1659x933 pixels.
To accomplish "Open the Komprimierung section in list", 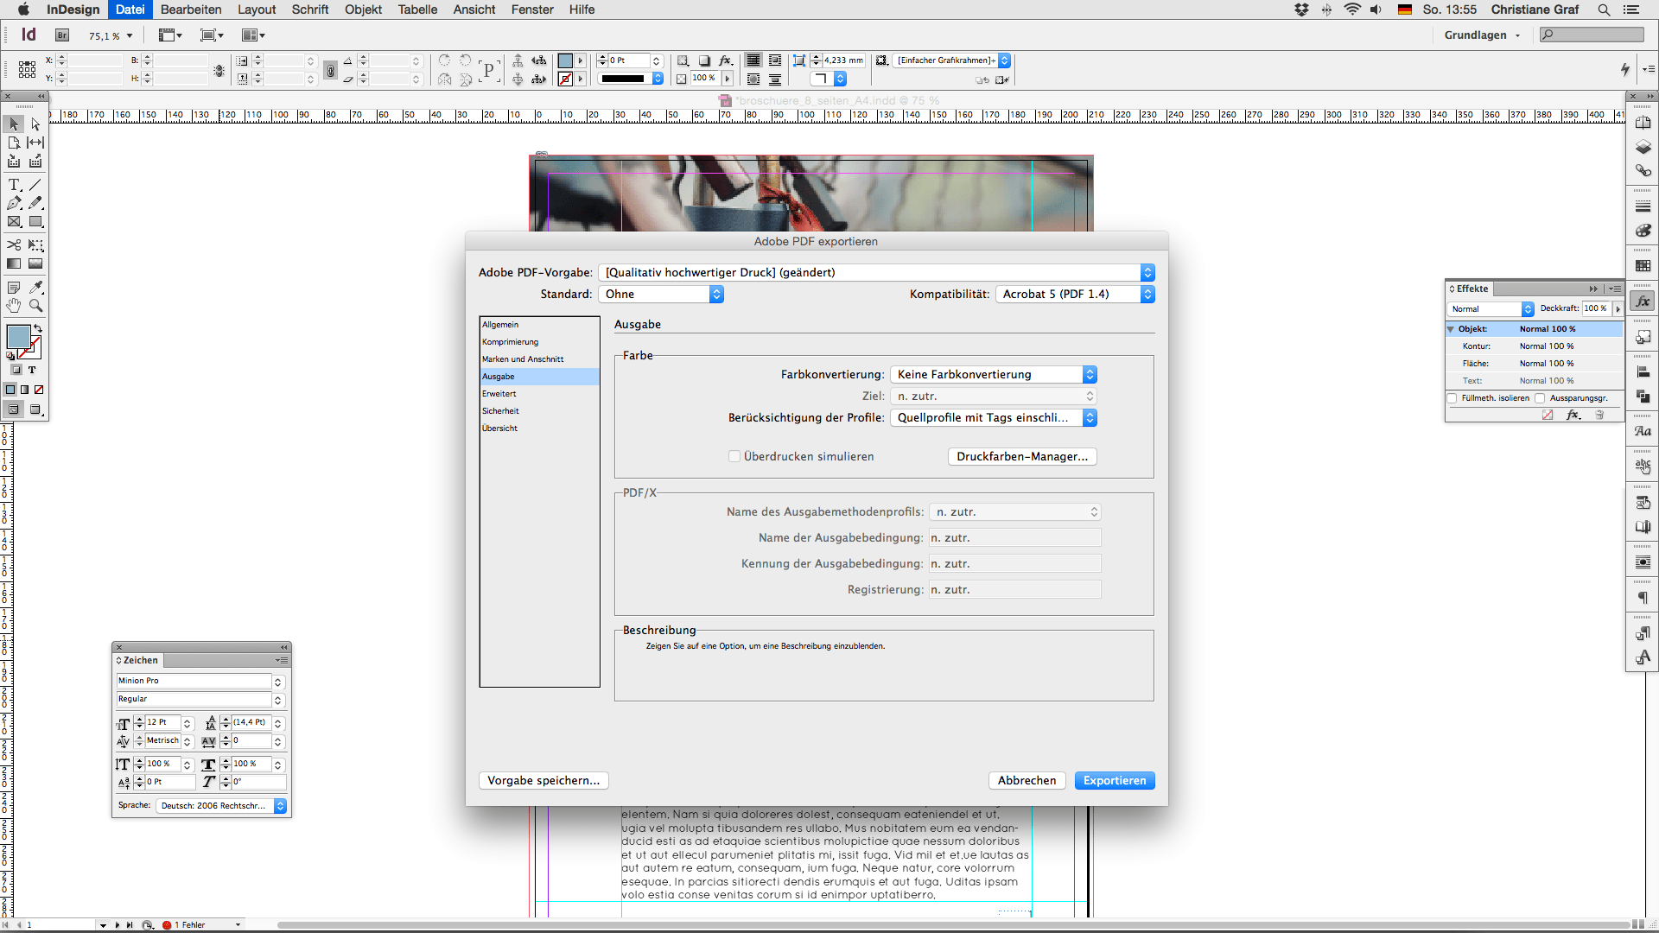I will 510,342.
